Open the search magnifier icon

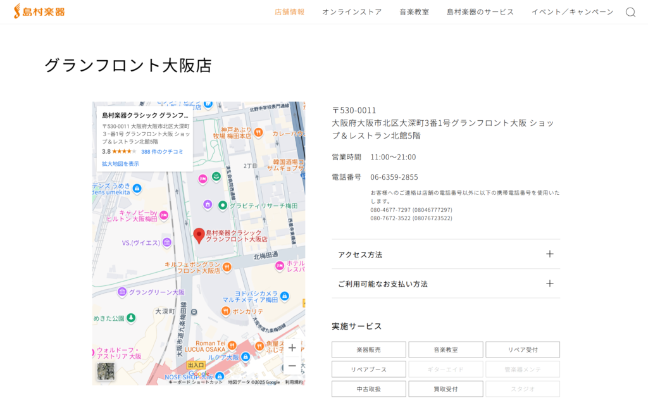[x=630, y=12]
